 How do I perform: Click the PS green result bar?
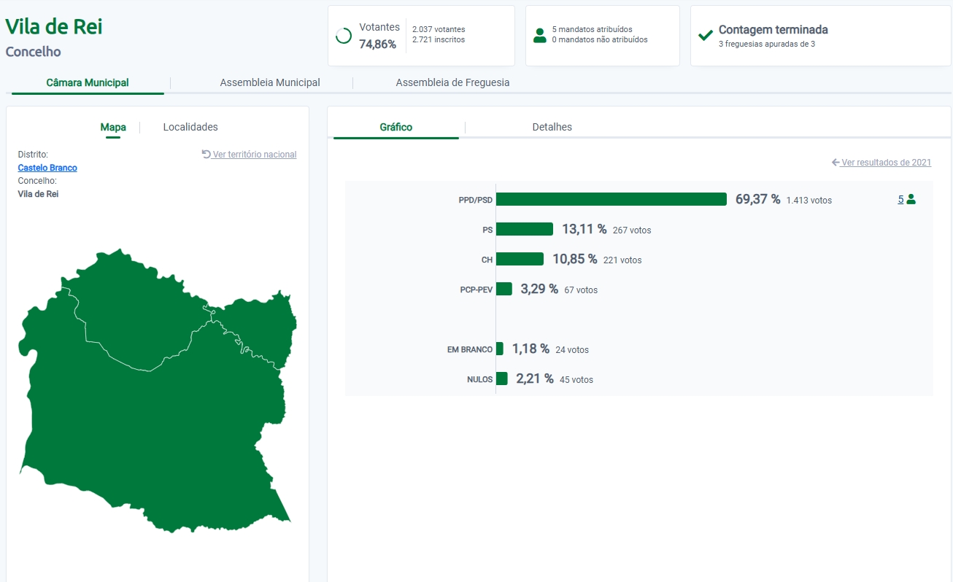click(524, 229)
